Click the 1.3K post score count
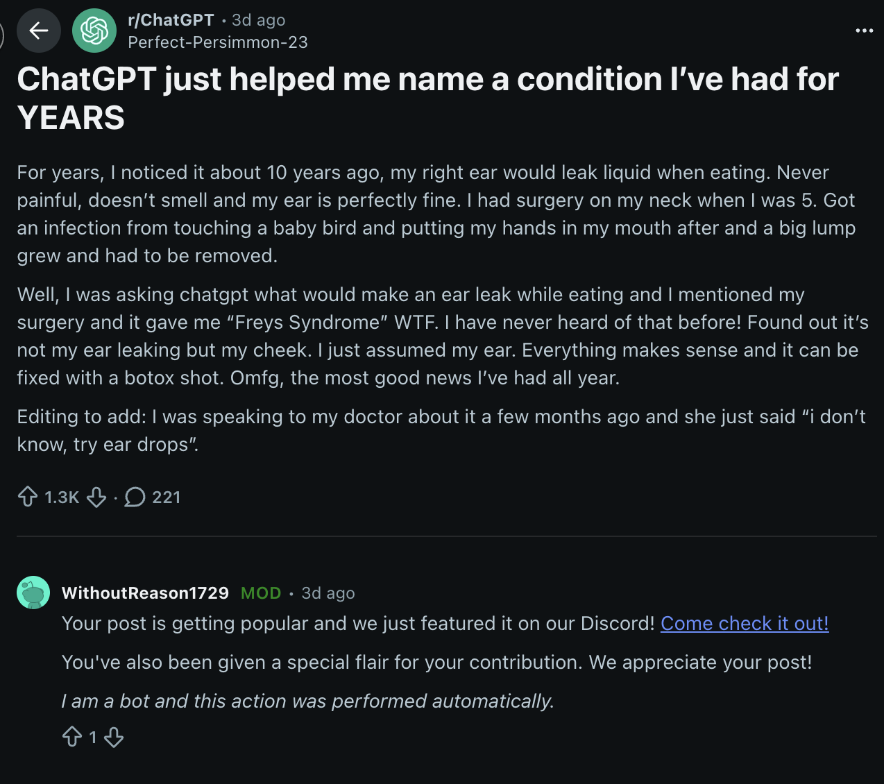Screen dimensions: 884x784 62,497
